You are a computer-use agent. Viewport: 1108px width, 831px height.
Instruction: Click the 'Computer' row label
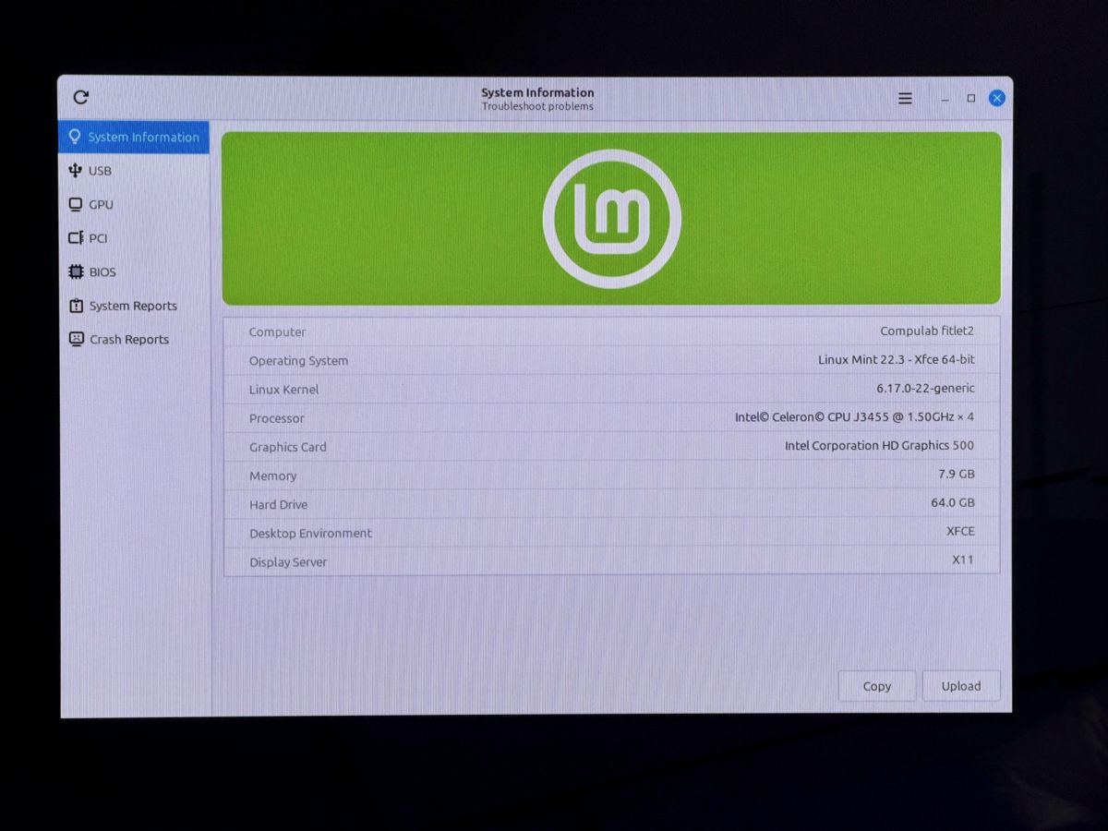pos(277,332)
